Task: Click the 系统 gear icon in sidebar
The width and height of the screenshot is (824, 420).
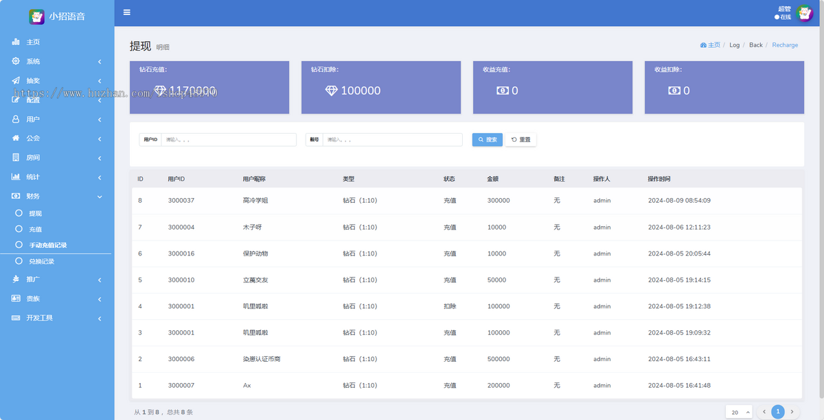Action: pyautogui.click(x=16, y=61)
